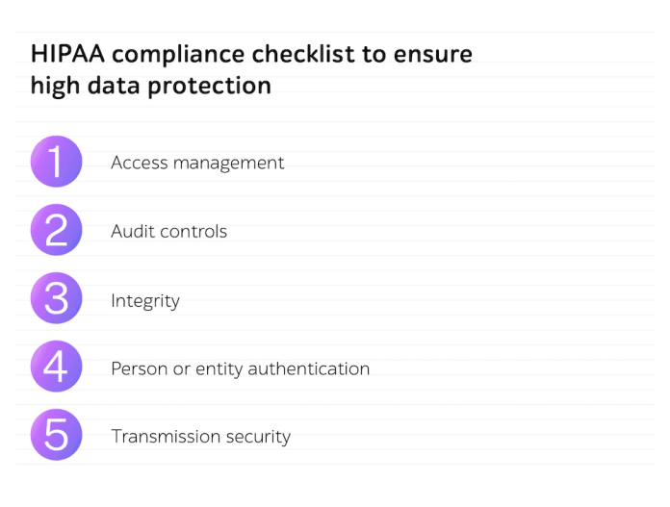This screenshot has height=507, width=670.
Task: Click the purple number 1 circle
Action: click(x=57, y=162)
